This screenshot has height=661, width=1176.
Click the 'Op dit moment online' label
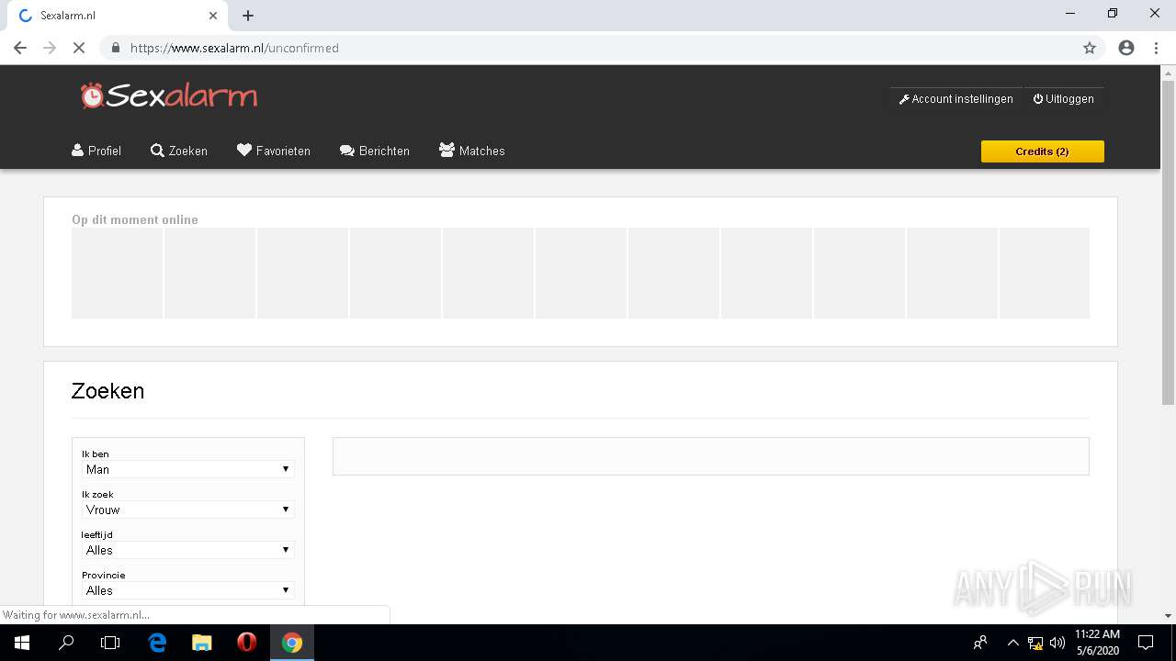tap(135, 219)
